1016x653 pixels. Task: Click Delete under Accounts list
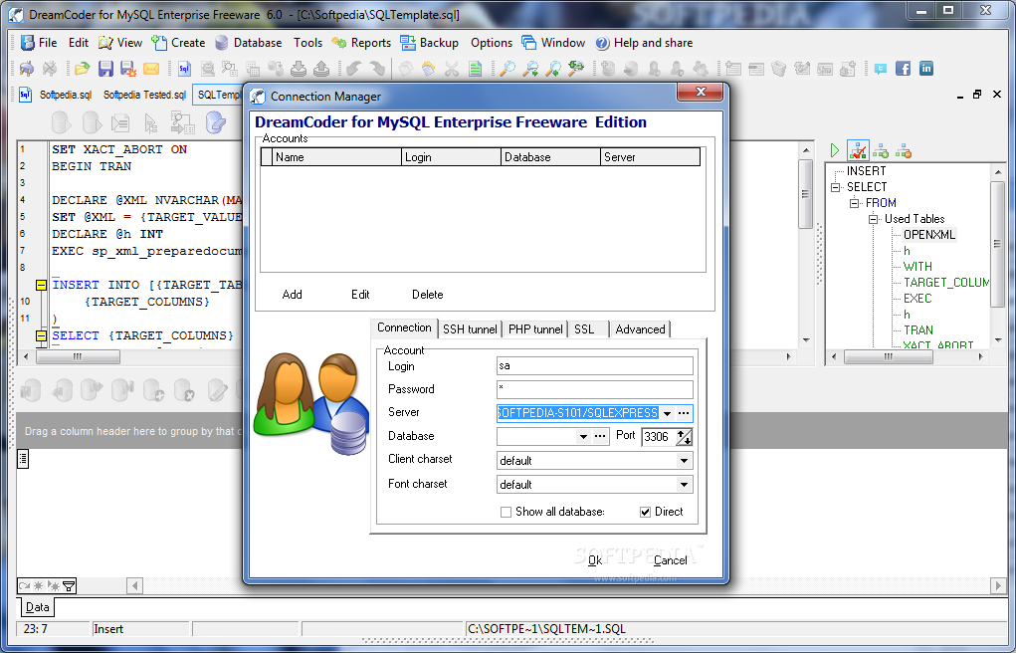[428, 295]
